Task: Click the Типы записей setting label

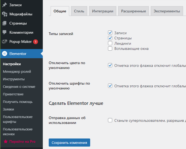Action: 61,34
